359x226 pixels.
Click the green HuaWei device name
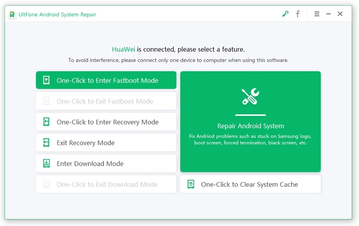123,49
